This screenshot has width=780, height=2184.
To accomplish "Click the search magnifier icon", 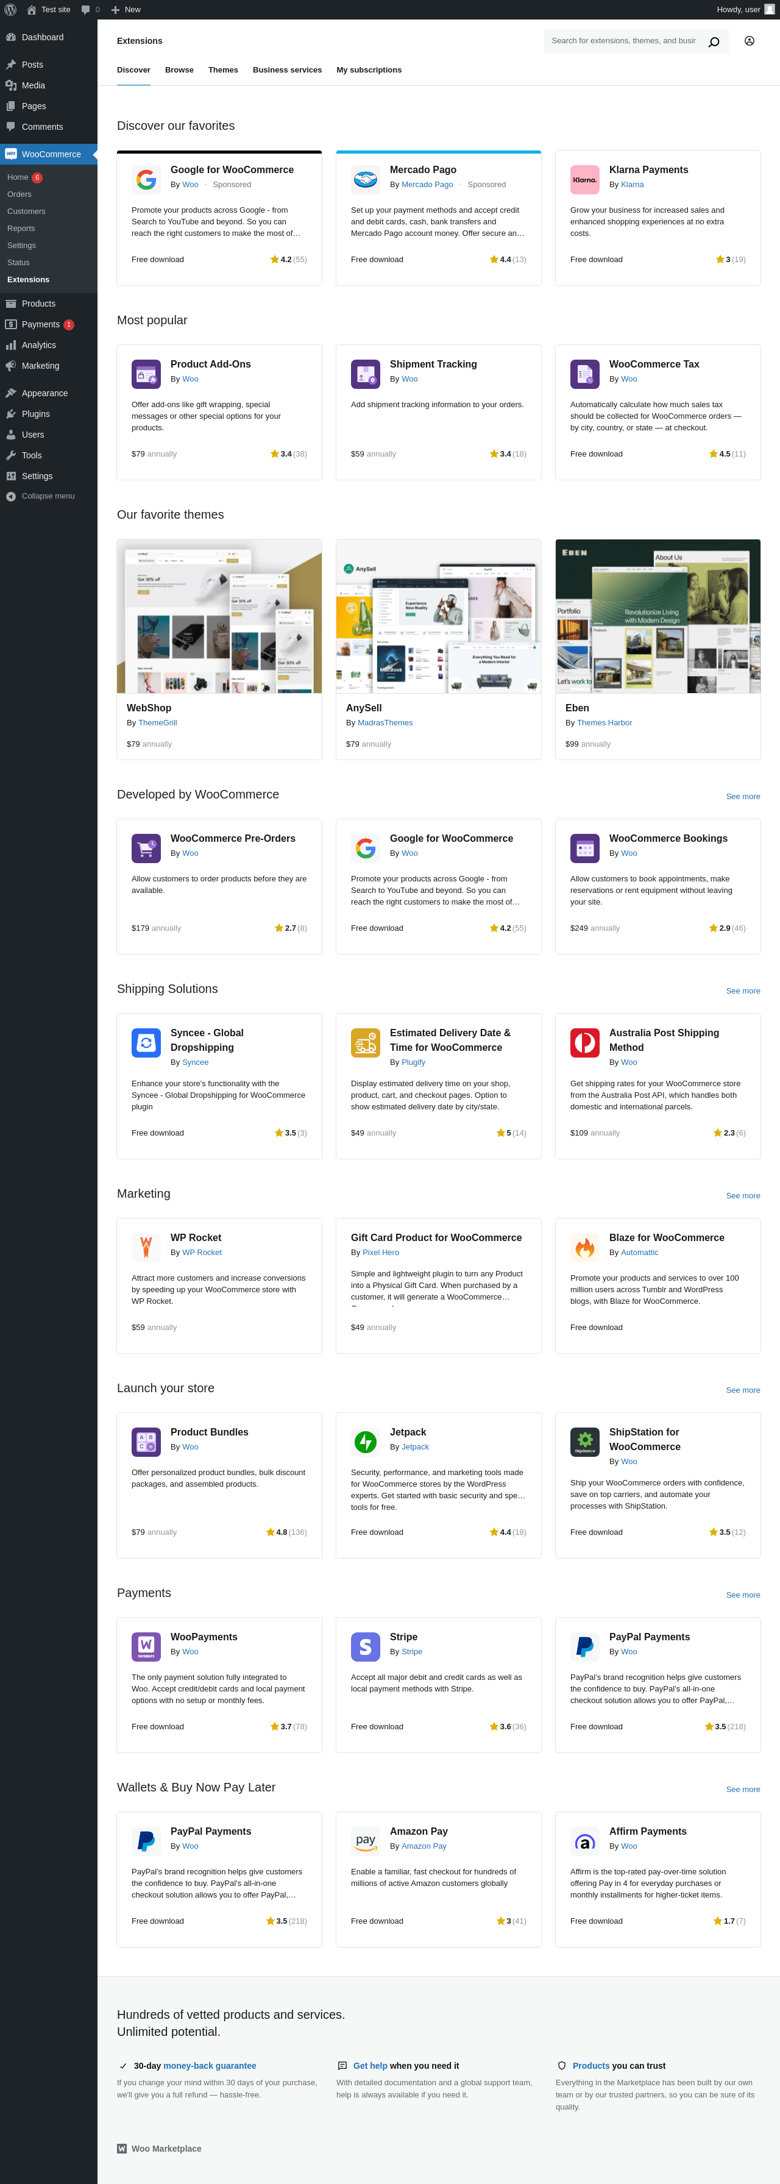I will (x=714, y=41).
